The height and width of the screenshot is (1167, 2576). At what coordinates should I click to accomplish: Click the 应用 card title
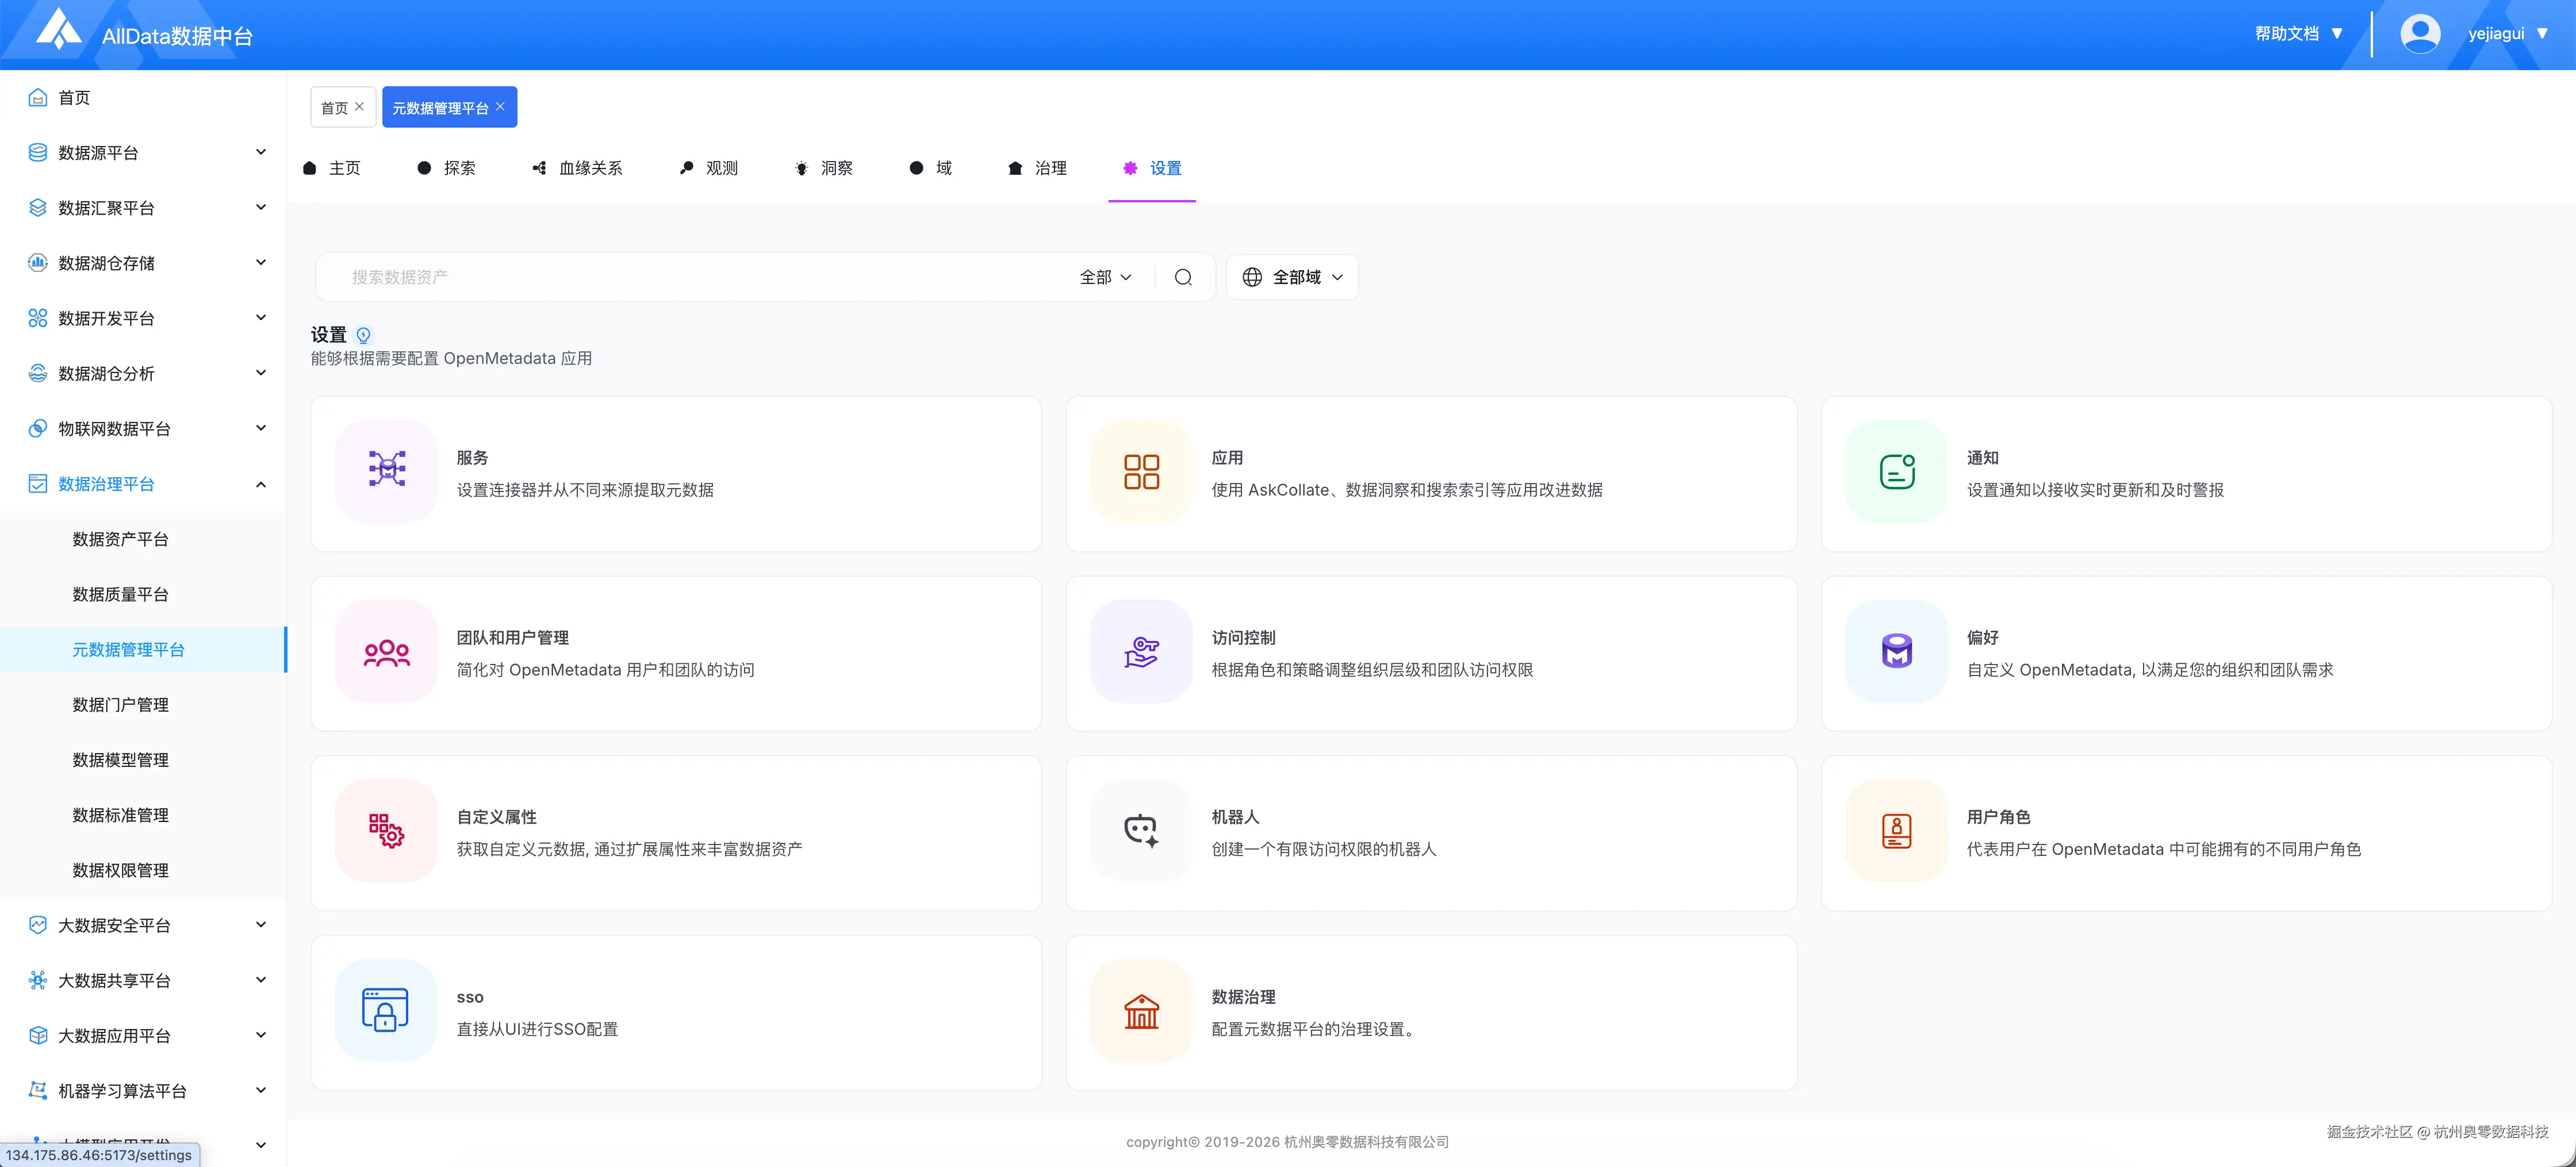tap(1227, 458)
